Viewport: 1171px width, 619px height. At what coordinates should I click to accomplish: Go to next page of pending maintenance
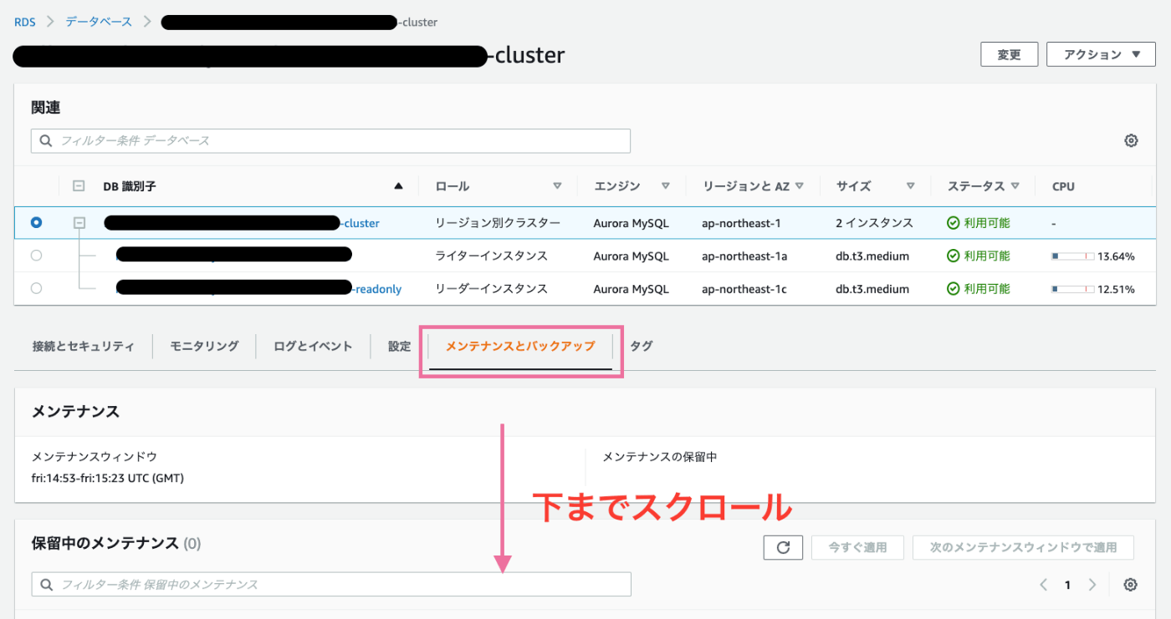click(x=1092, y=585)
